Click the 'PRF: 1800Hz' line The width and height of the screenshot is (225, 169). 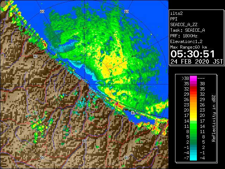[184, 36]
